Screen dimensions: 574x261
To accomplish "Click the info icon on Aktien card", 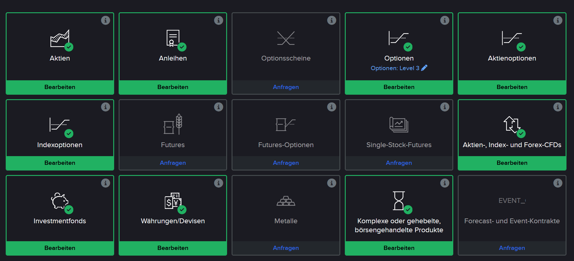I will (105, 20).
